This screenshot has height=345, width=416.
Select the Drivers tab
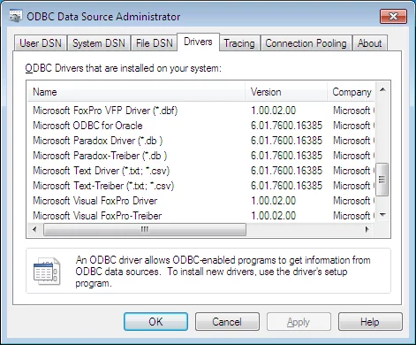point(198,42)
